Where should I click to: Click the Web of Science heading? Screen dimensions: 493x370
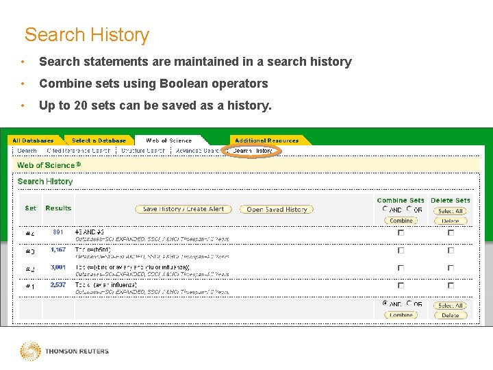[x=49, y=165]
